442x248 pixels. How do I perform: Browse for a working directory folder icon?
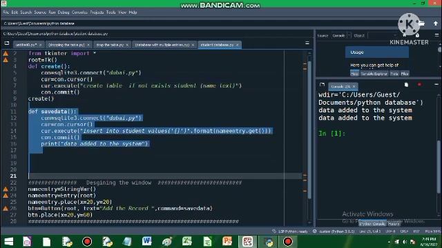tap(422, 23)
